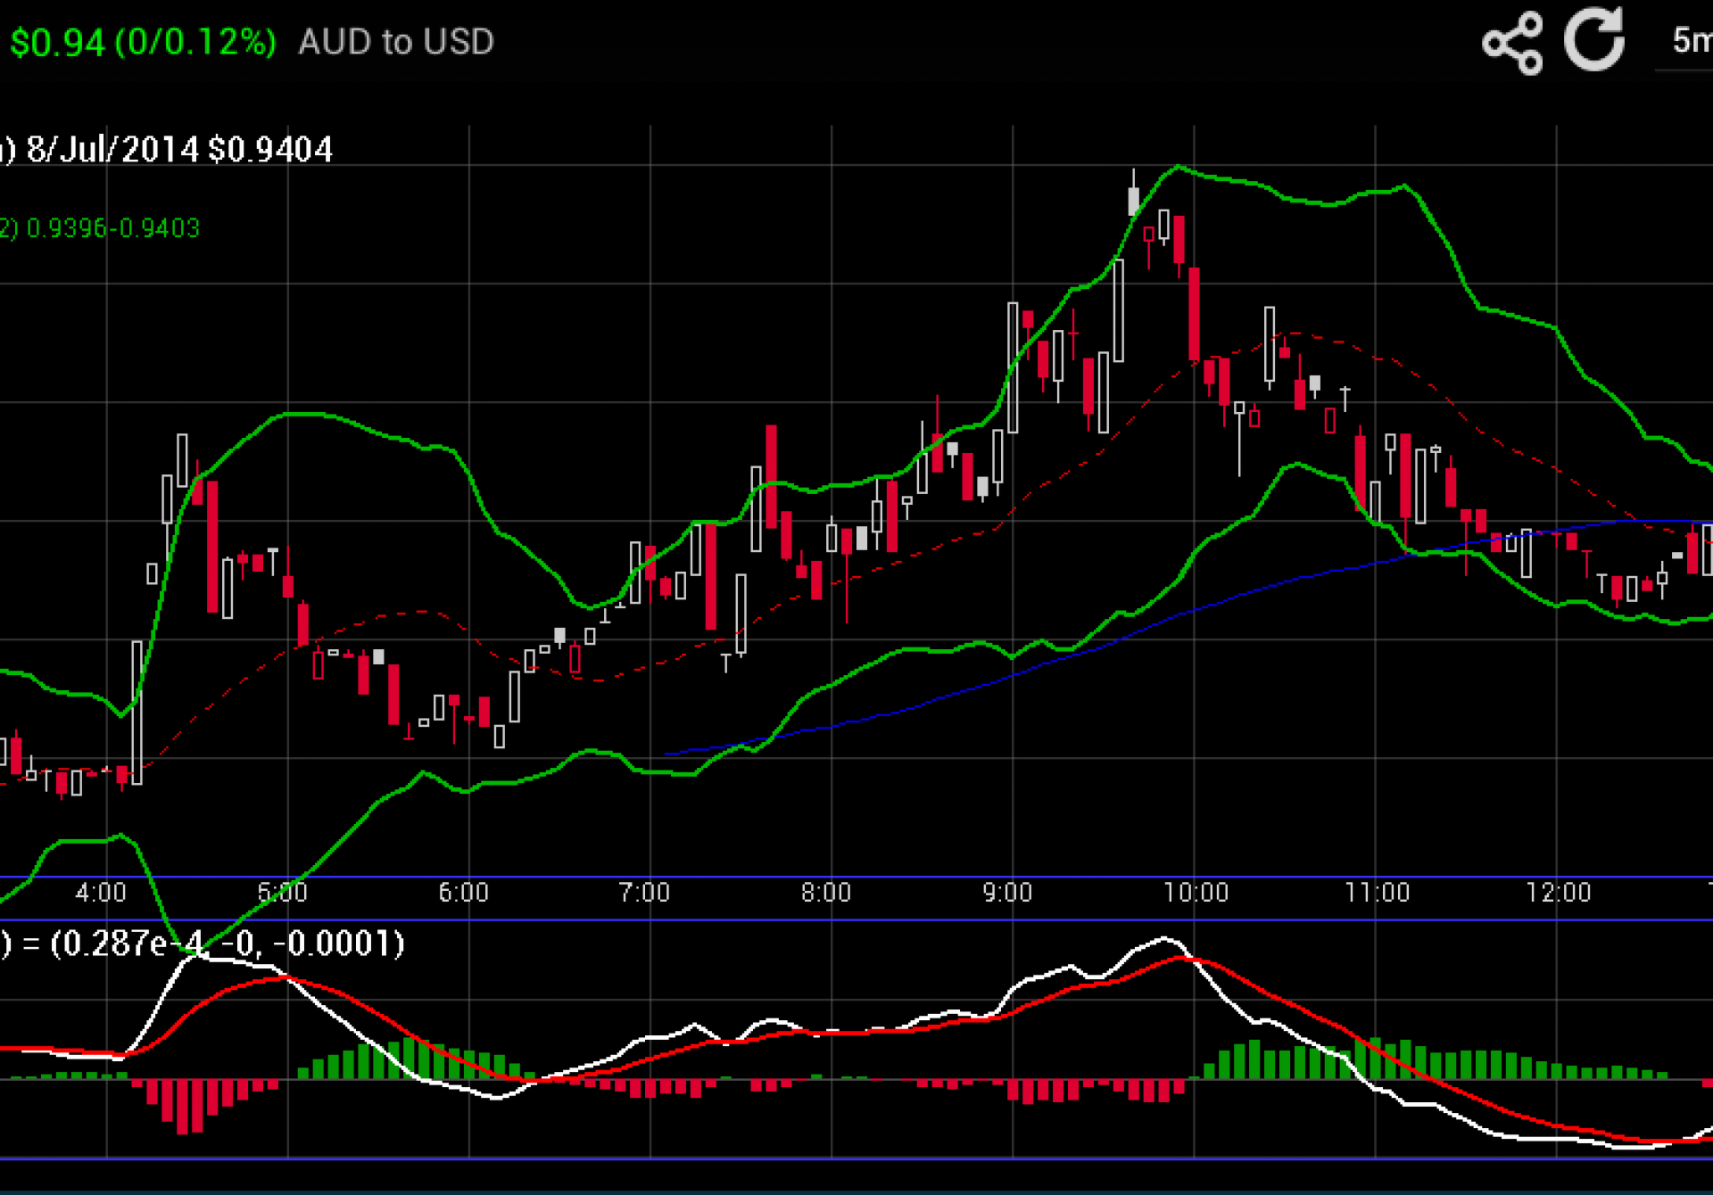Image resolution: width=1713 pixels, height=1195 pixels.
Task: Click the green $0.94 price change text
Action: 143,42
